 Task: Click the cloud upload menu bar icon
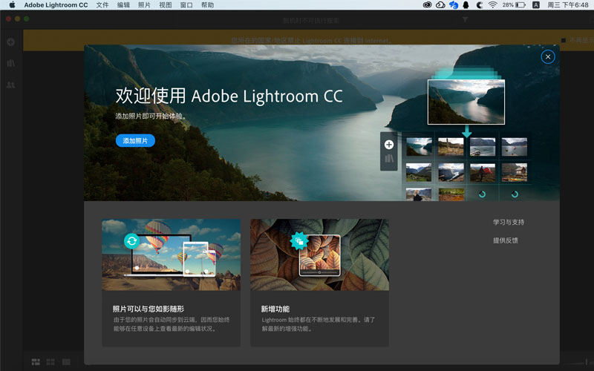click(x=440, y=5)
